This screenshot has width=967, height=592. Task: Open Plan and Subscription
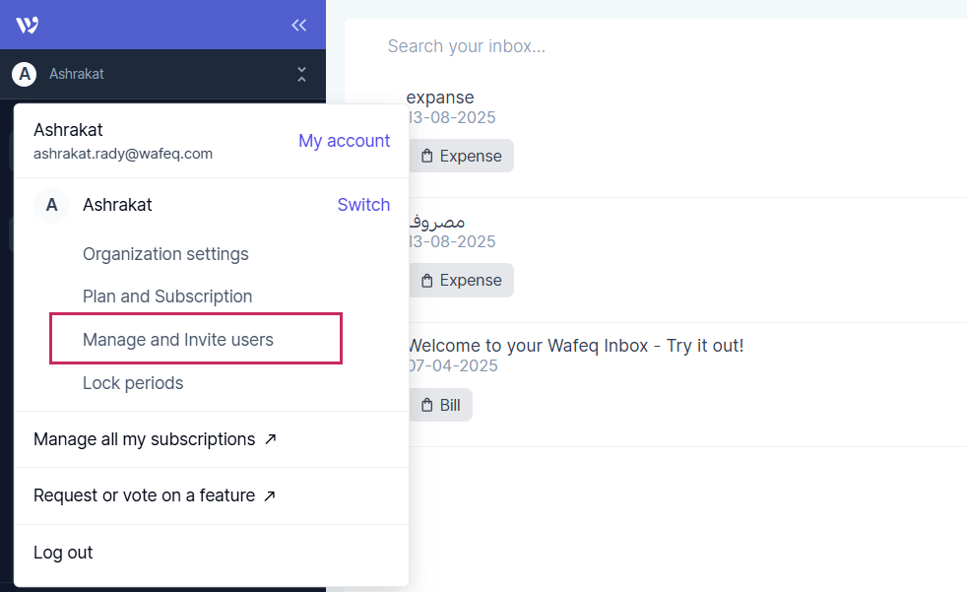click(x=166, y=296)
